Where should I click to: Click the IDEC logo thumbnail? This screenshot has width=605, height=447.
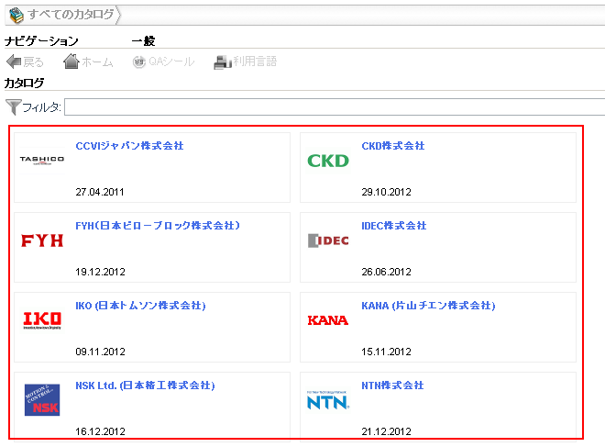[x=328, y=240]
